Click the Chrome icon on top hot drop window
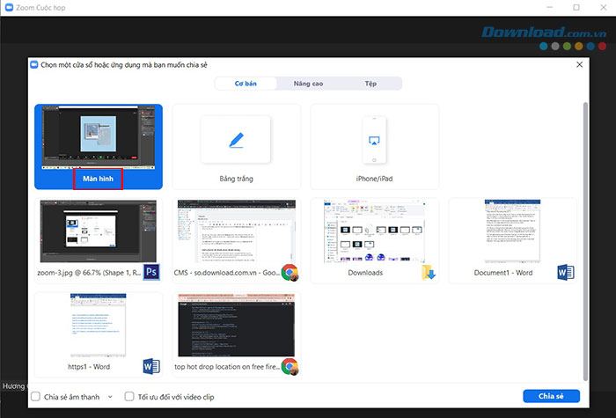The height and width of the screenshot is (418, 616). [x=289, y=366]
